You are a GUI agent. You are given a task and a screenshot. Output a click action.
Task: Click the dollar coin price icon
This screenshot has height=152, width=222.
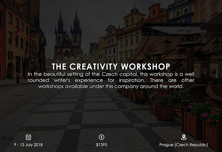pyautogui.click(x=102, y=137)
